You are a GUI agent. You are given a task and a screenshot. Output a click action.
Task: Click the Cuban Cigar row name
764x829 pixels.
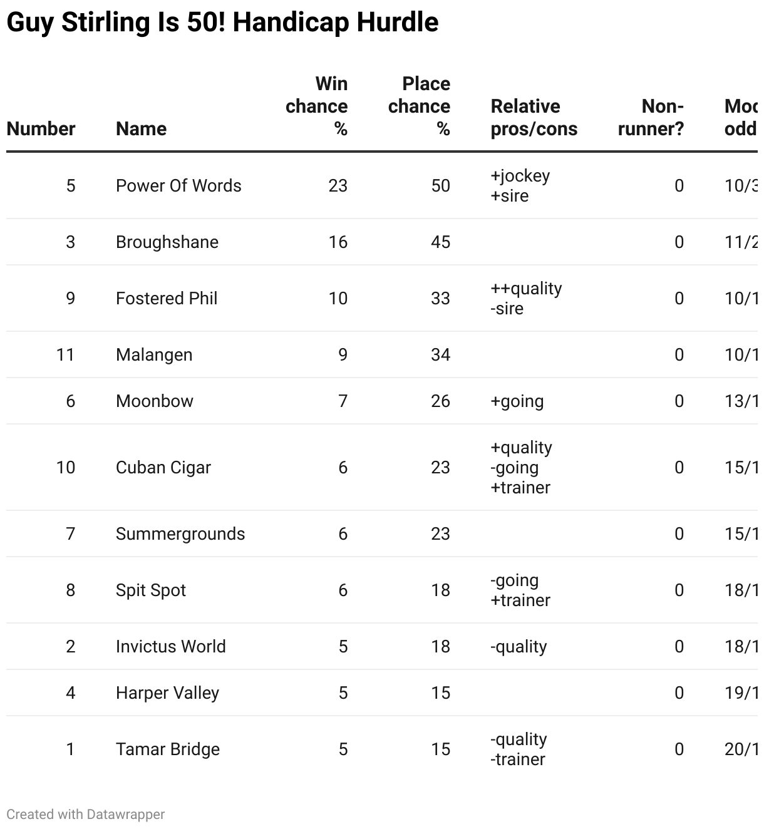(163, 468)
